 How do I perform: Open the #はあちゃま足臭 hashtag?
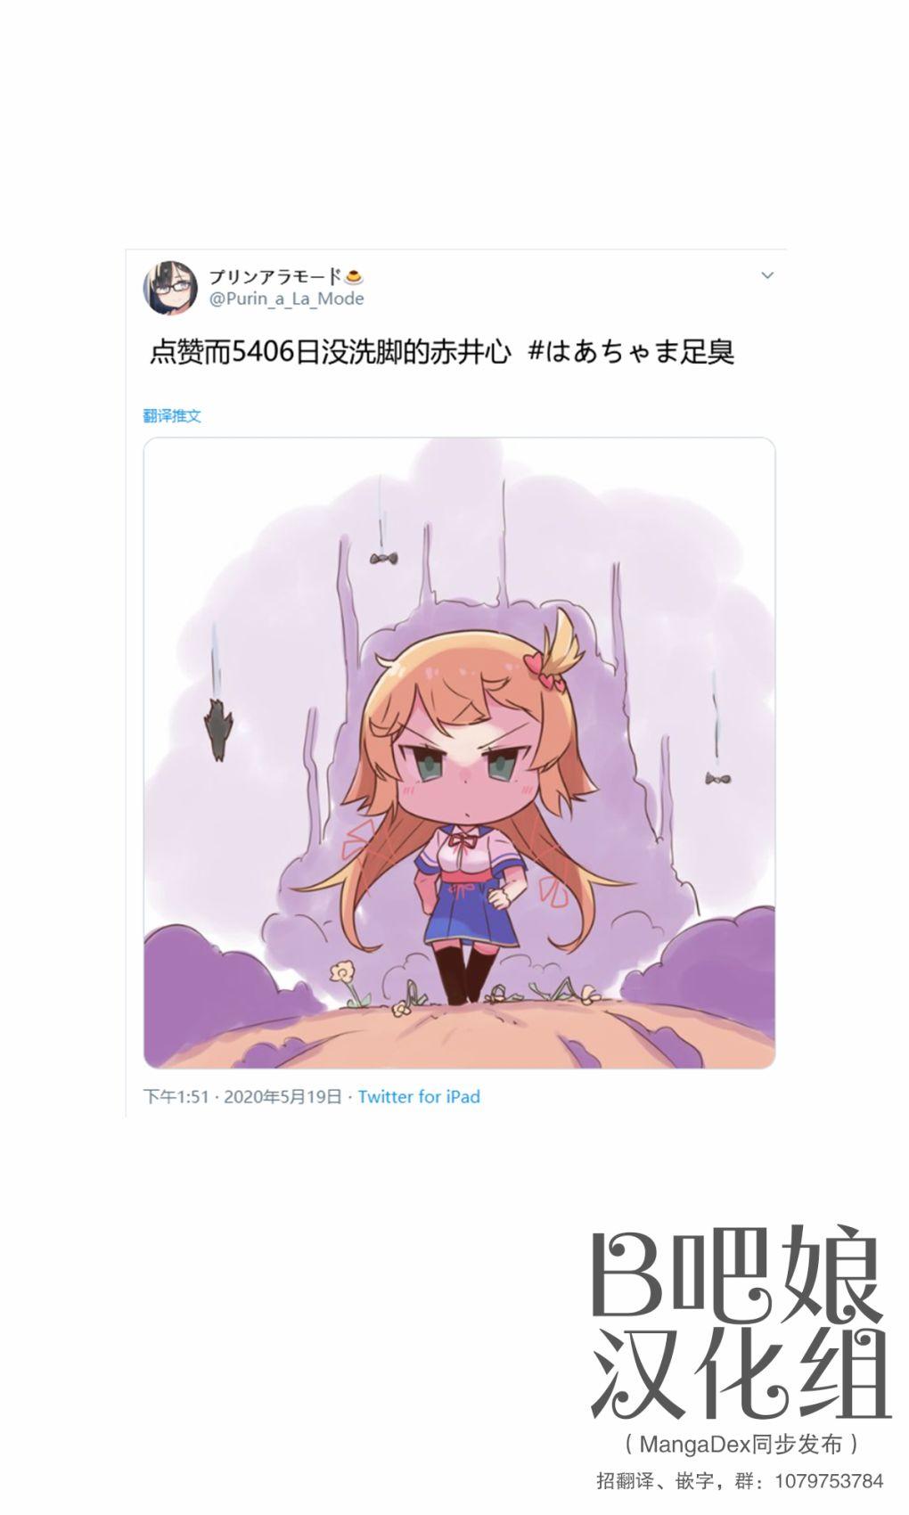[631, 351]
